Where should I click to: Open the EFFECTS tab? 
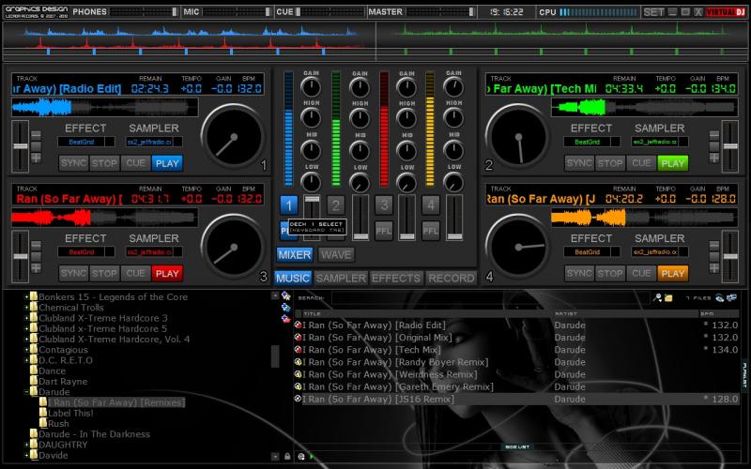point(396,278)
